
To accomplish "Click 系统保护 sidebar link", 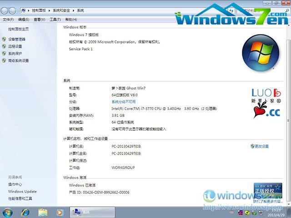I will [x=15, y=53].
